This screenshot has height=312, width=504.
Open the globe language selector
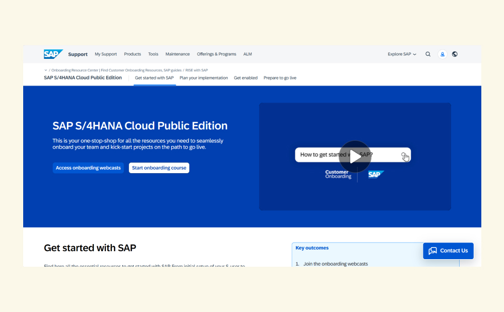pos(455,54)
